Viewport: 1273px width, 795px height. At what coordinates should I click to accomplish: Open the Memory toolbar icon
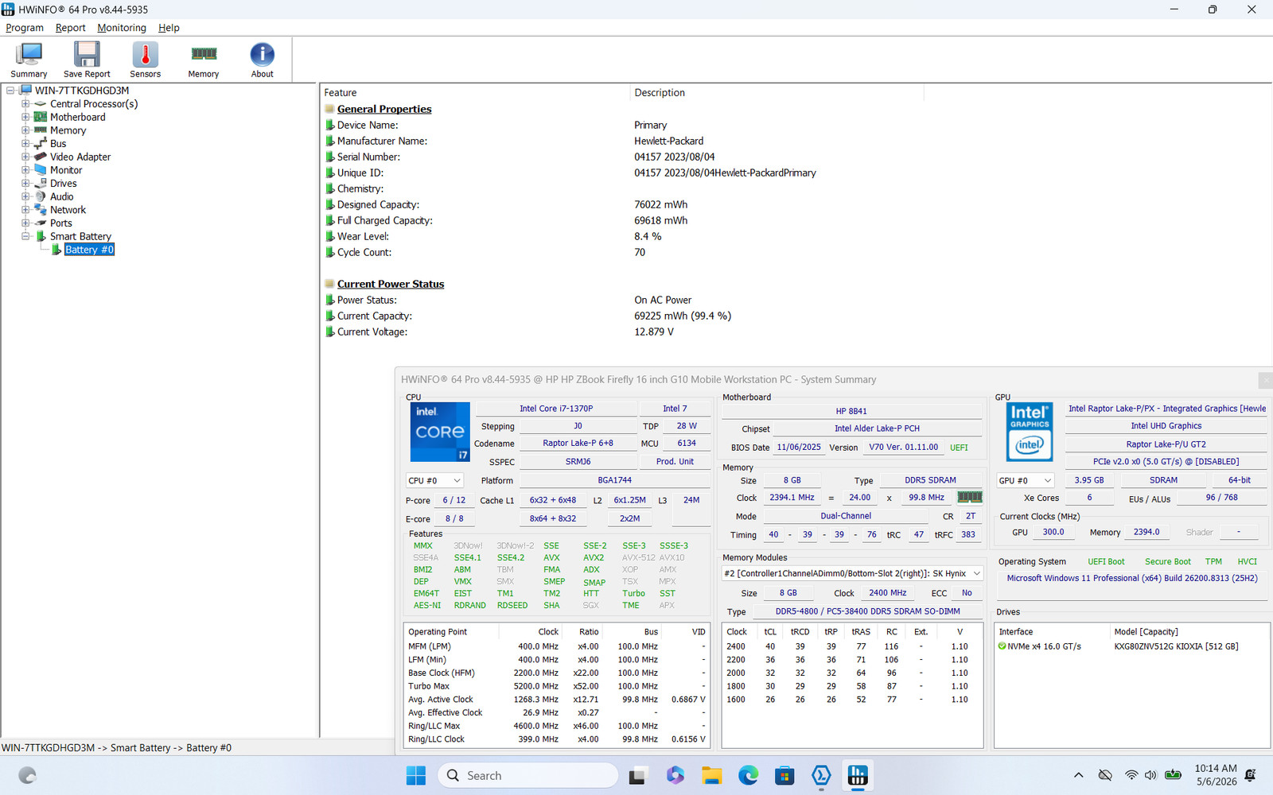tap(204, 60)
